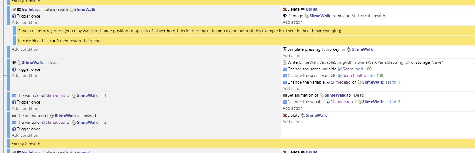
Task: Click the heart icon beside Damage SlimeWalk action
Action: [285, 16]
